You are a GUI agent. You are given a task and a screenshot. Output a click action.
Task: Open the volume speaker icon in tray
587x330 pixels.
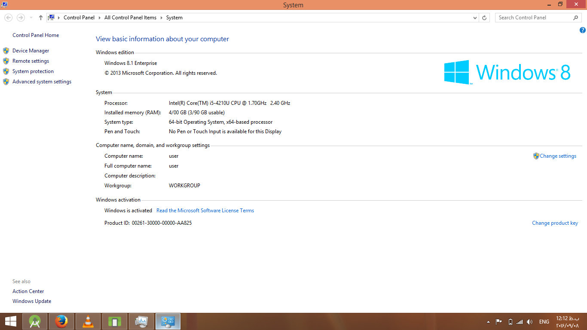click(530, 321)
